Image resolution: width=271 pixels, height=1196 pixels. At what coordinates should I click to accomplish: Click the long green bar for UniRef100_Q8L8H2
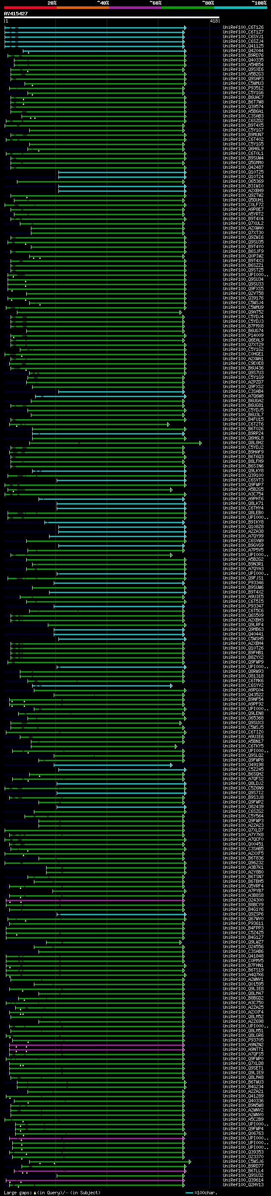[x=115, y=443]
